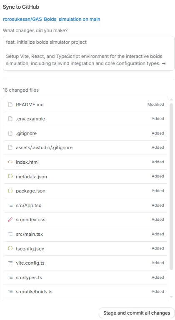Click the tab-autocomplete arrow in commit message
The image size is (175, 320).
click(x=164, y=63)
